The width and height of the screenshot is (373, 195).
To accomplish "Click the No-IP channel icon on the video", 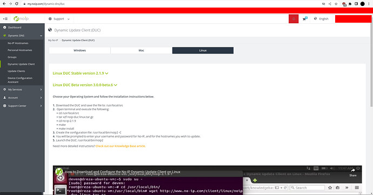I will 59,172.
